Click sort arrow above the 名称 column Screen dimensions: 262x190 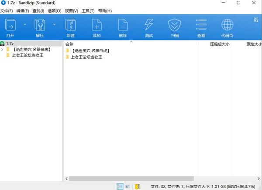point(131,41)
